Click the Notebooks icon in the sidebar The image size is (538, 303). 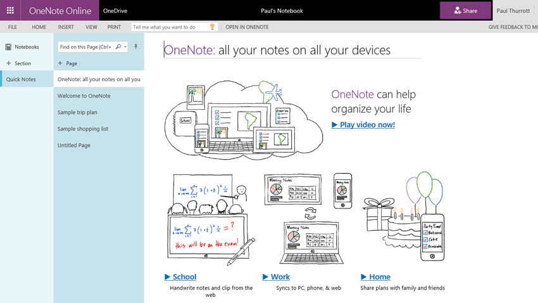coord(8,47)
